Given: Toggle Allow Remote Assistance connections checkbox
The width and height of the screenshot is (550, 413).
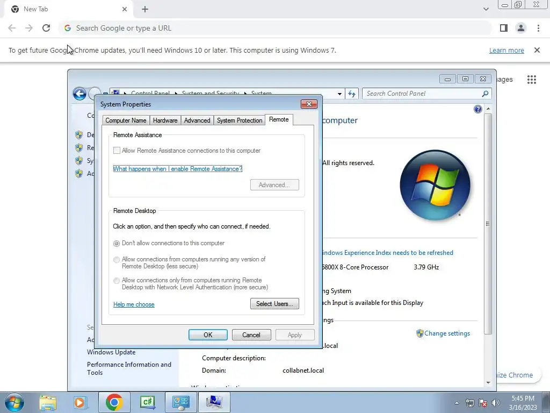Looking at the screenshot, I should pos(117,151).
